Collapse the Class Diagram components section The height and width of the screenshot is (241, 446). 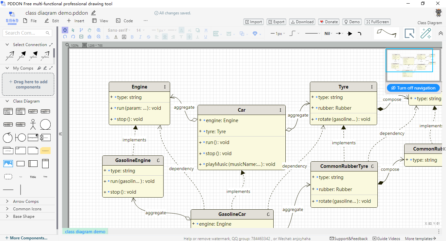pos(7,101)
